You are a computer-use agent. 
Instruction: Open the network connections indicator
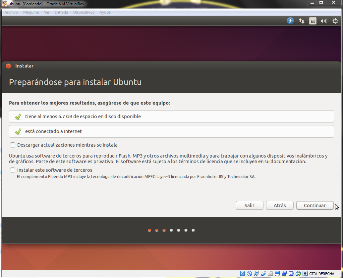(x=302, y=21)
